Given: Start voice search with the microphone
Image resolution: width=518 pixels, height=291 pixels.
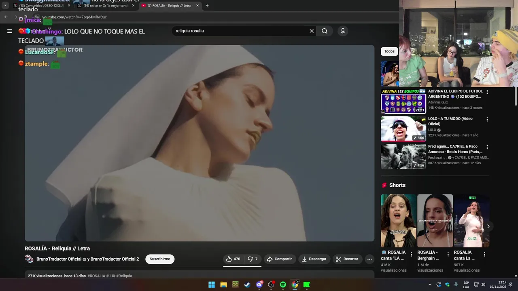Looking at the screenshot, I should [x=343, y=31].
